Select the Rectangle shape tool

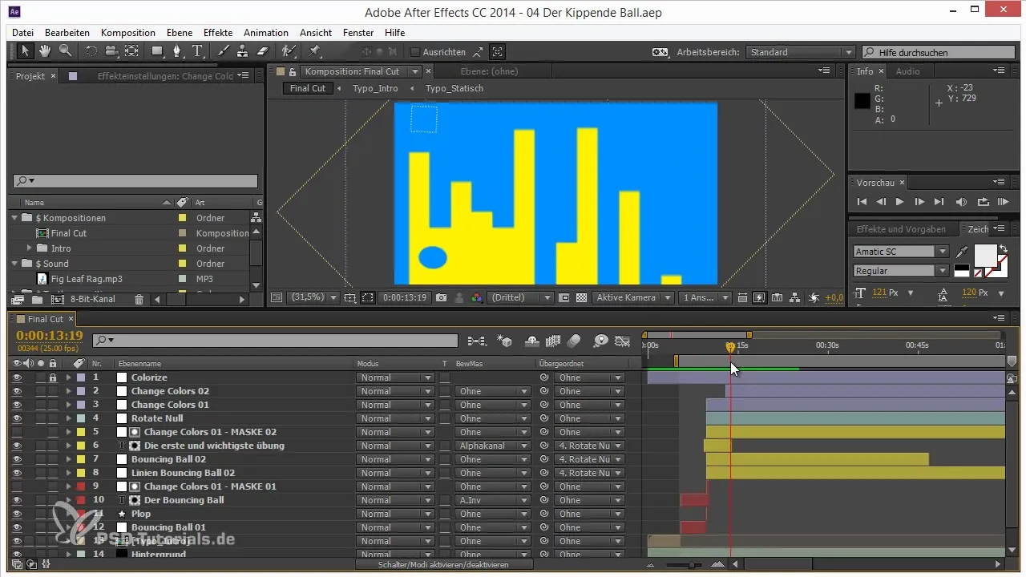pos(158,51)
